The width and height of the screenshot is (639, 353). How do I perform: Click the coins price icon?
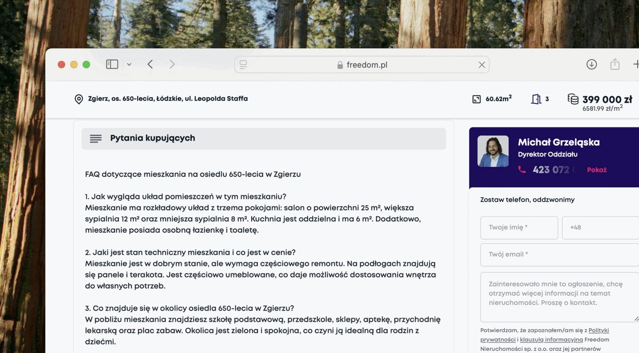click(x=573, y=99)
